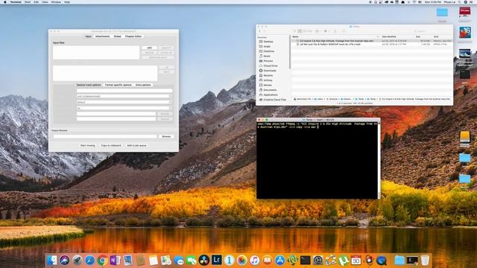Open language dropdown showing und (Undetermined)

point(124,96)
